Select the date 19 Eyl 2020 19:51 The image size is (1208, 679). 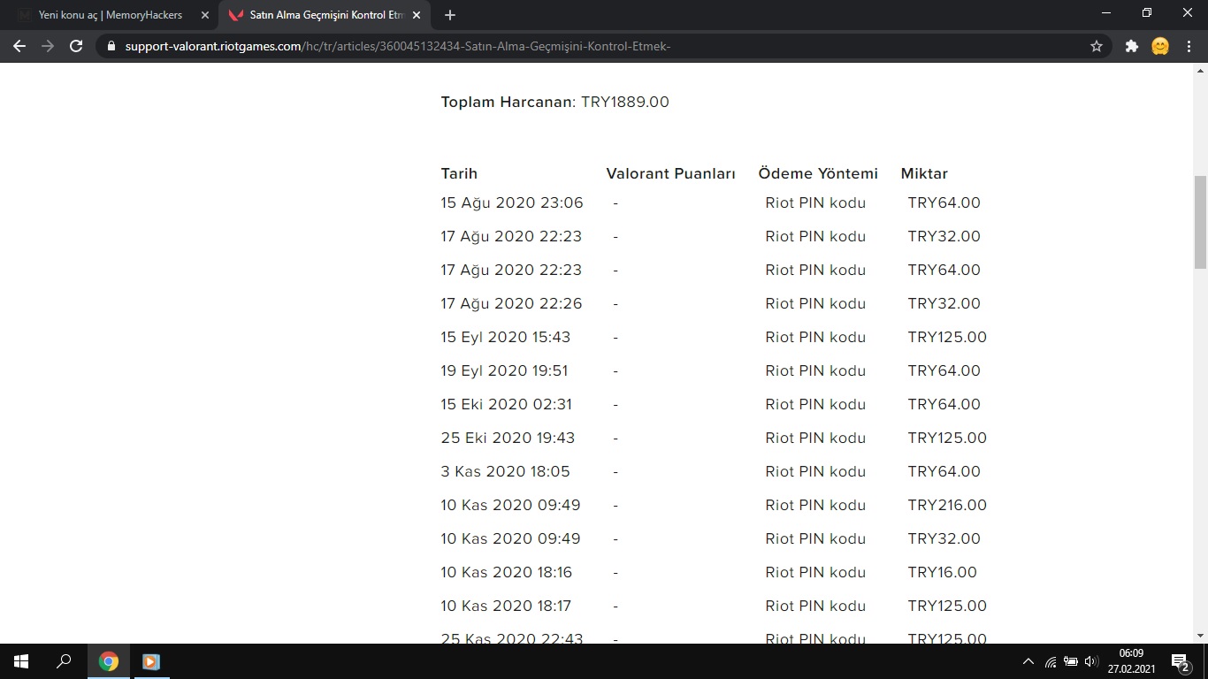pos(504,370)
